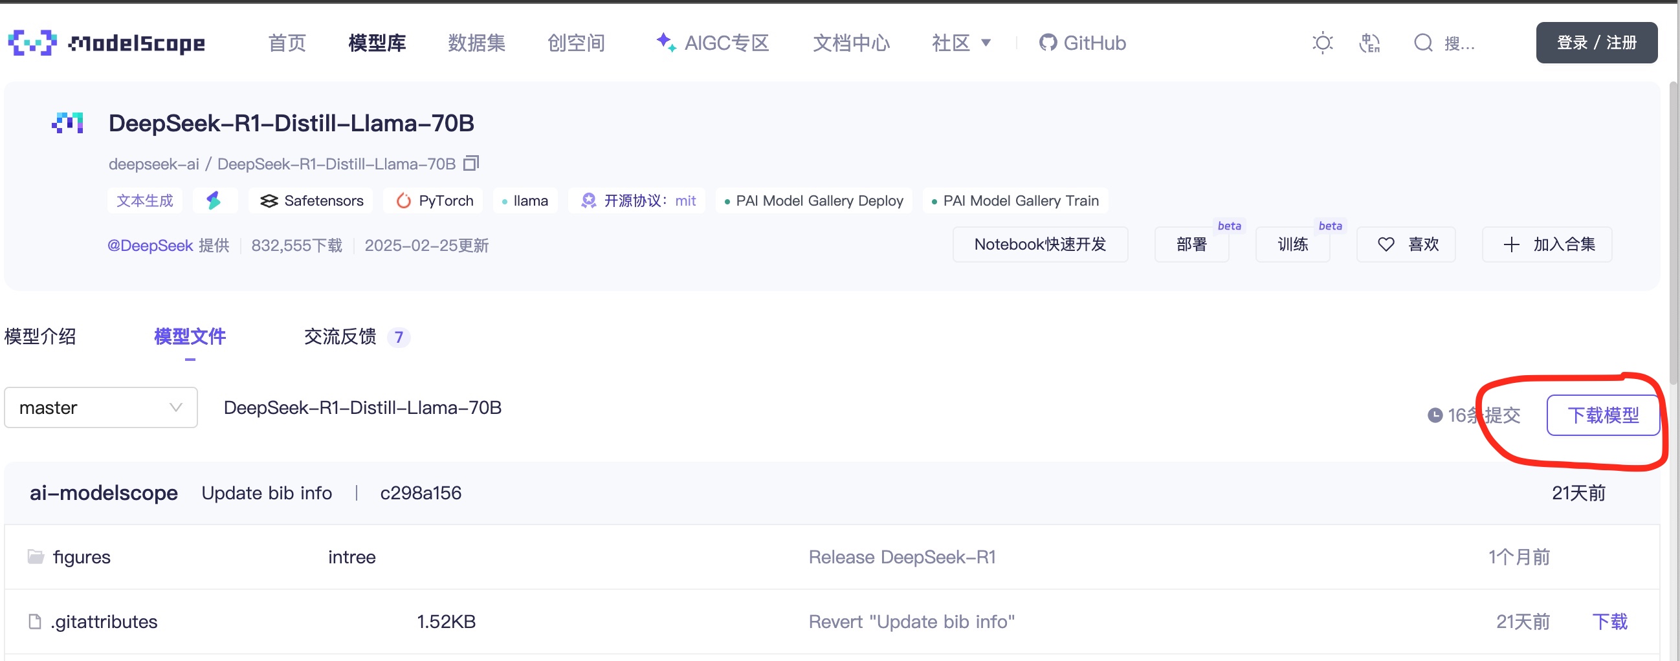Open the @DeepSeek provider link
Image resolution: width=1680 pixels, height=661 pixels.
[150, 245]
